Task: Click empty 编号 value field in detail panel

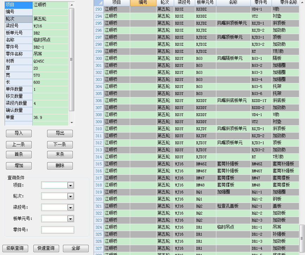Action: click(x=51, y=12)
